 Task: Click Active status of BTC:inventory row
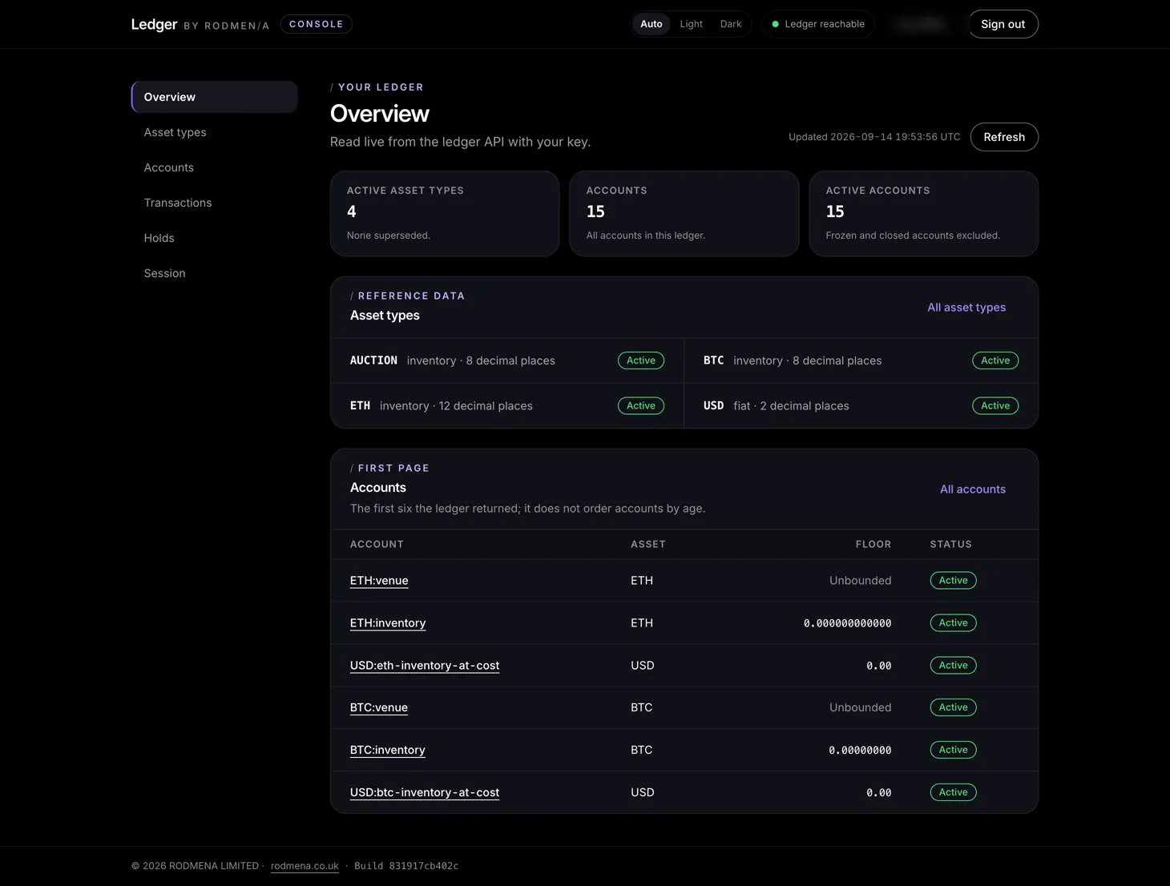(953, 750)
